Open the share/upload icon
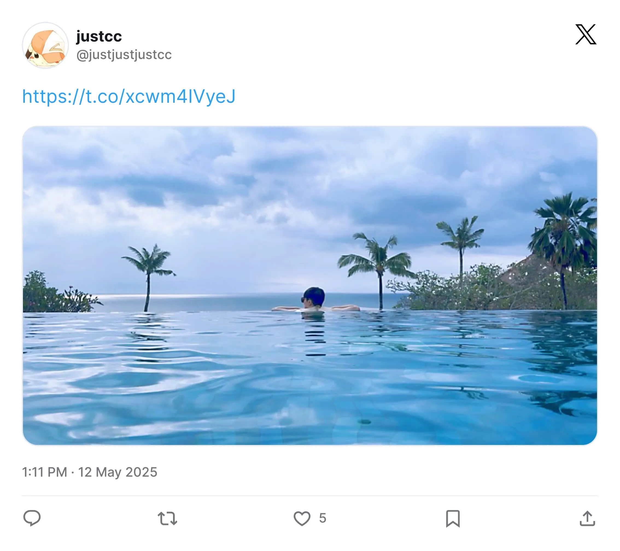620x551 pixels. pos(587,518)
